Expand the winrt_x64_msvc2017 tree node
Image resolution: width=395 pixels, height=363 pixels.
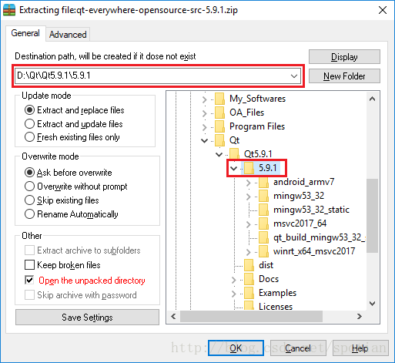[248, 252]
